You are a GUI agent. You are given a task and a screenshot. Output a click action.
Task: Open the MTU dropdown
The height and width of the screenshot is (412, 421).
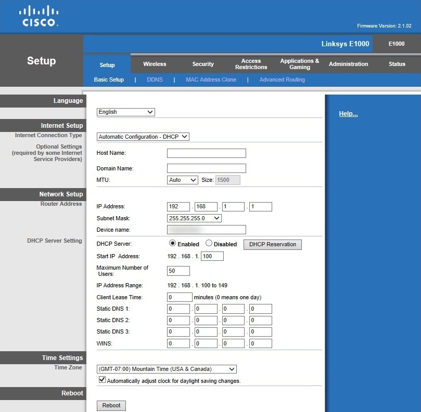182,179
